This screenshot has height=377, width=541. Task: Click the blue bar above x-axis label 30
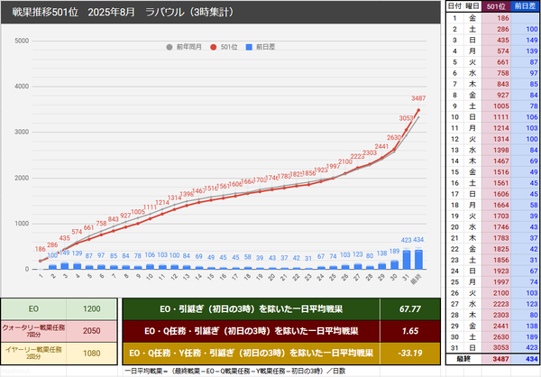(394, 265)
